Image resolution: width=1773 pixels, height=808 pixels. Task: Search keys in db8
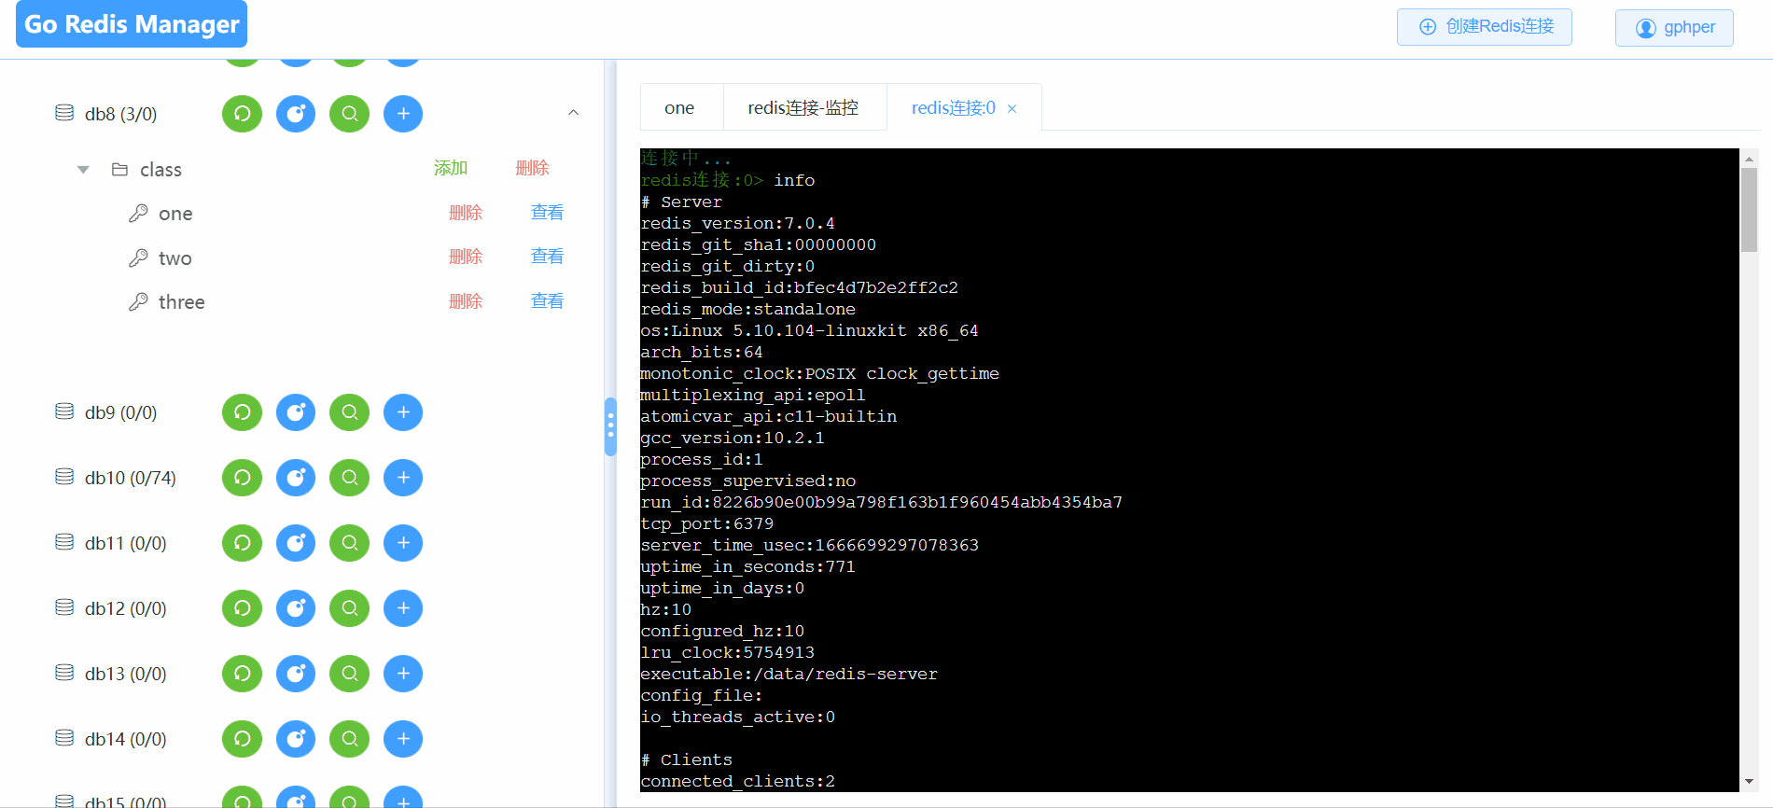click(350, 114)
